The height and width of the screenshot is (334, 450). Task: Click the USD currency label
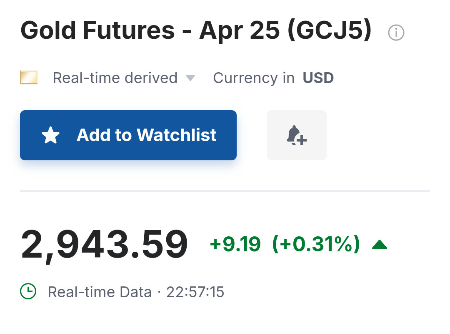[x=318, y=78]
